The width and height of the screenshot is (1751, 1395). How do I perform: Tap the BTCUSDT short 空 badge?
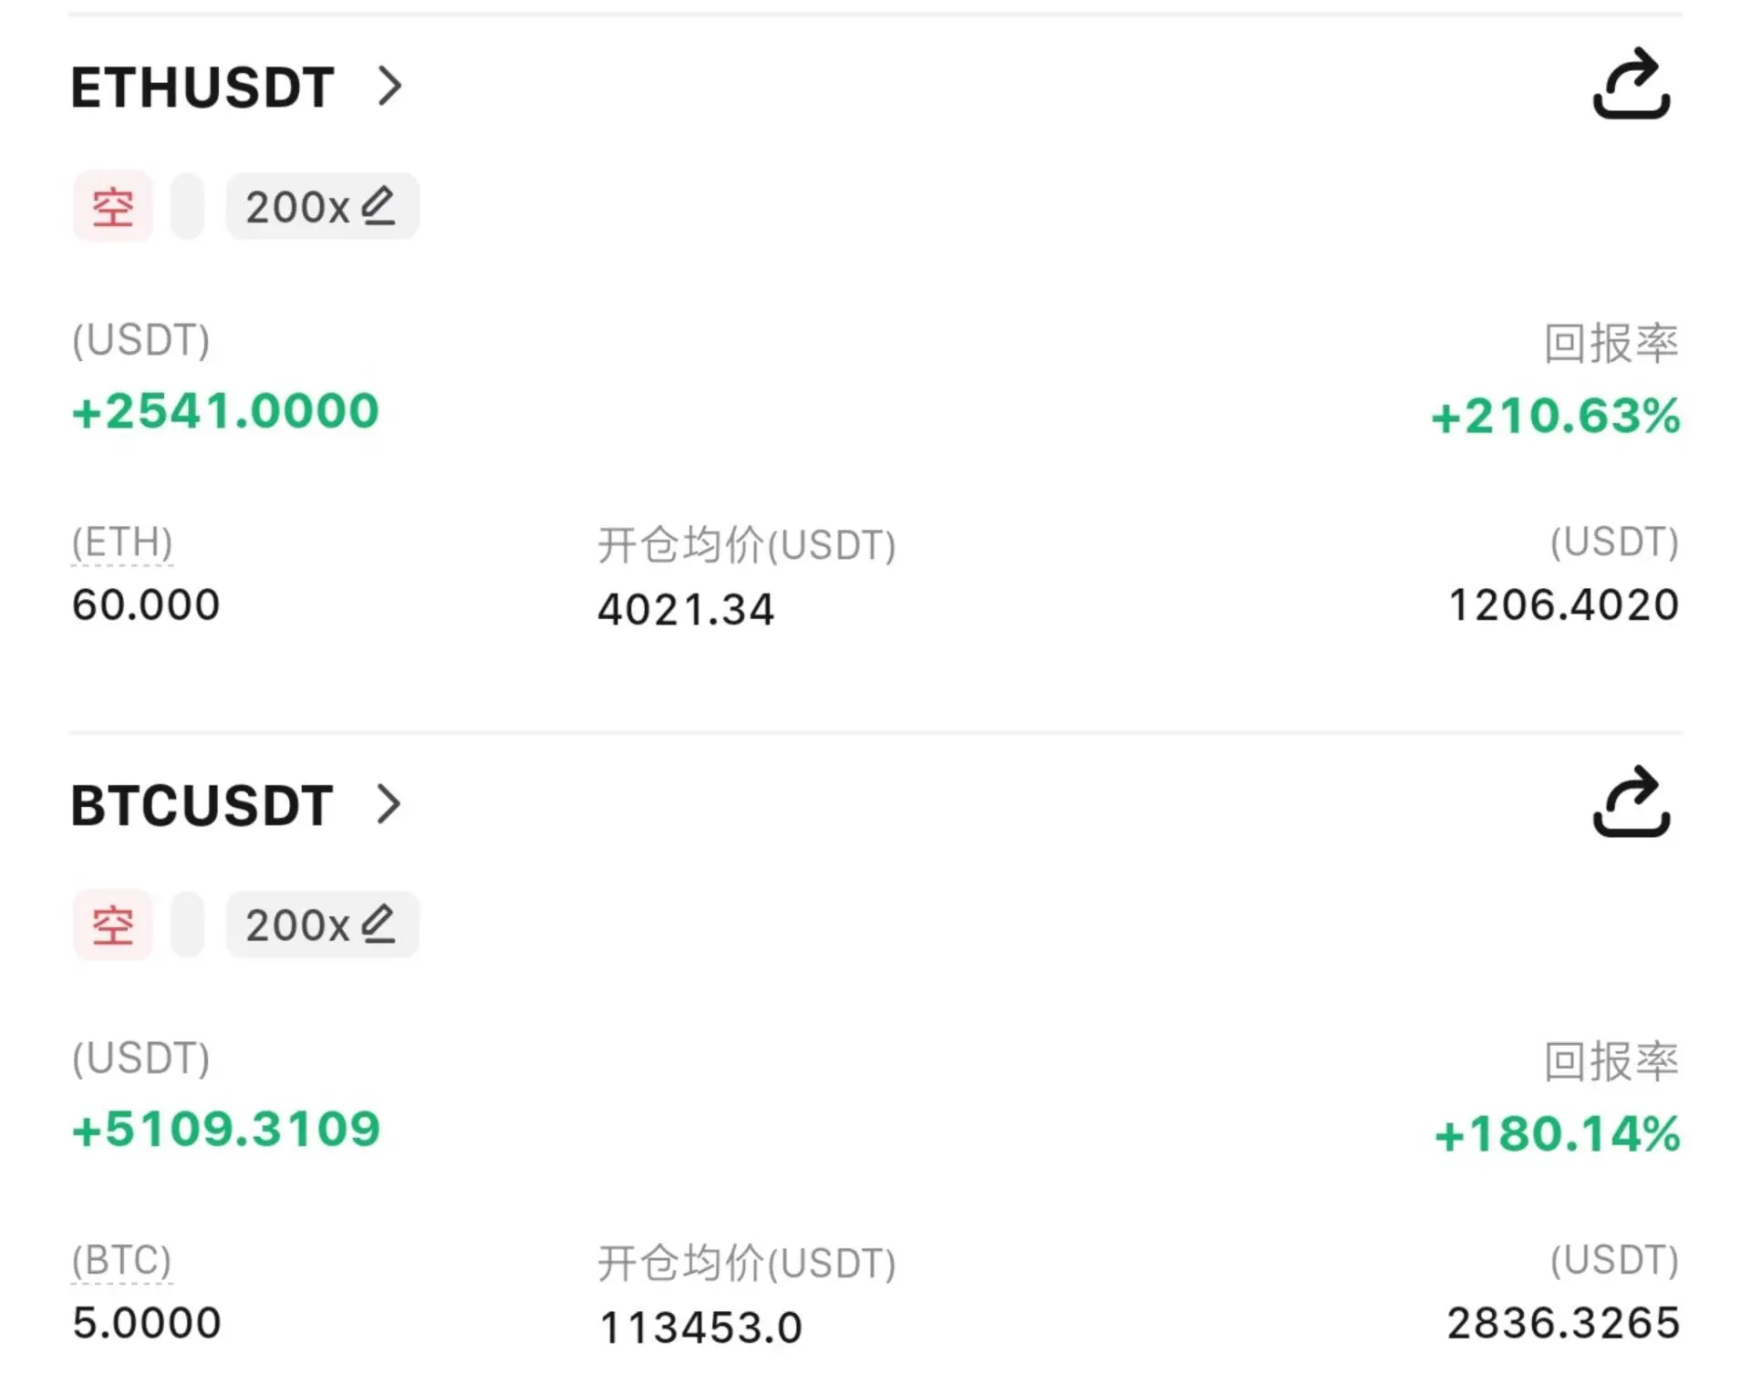click(113, 925)
